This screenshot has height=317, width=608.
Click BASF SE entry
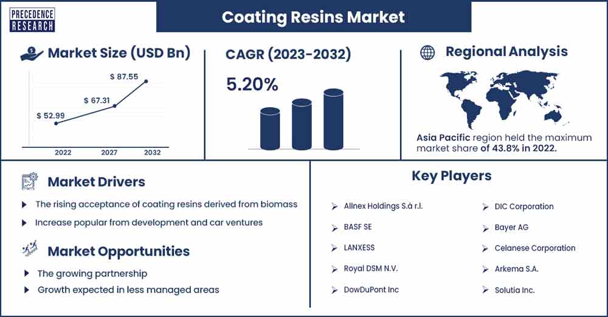[358, 227]
